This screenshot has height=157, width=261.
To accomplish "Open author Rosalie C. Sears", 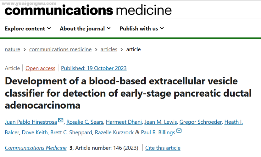I will click(85, 122).
